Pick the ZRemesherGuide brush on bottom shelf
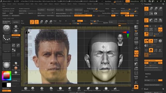The image size is (166, 93). [26, 89]
